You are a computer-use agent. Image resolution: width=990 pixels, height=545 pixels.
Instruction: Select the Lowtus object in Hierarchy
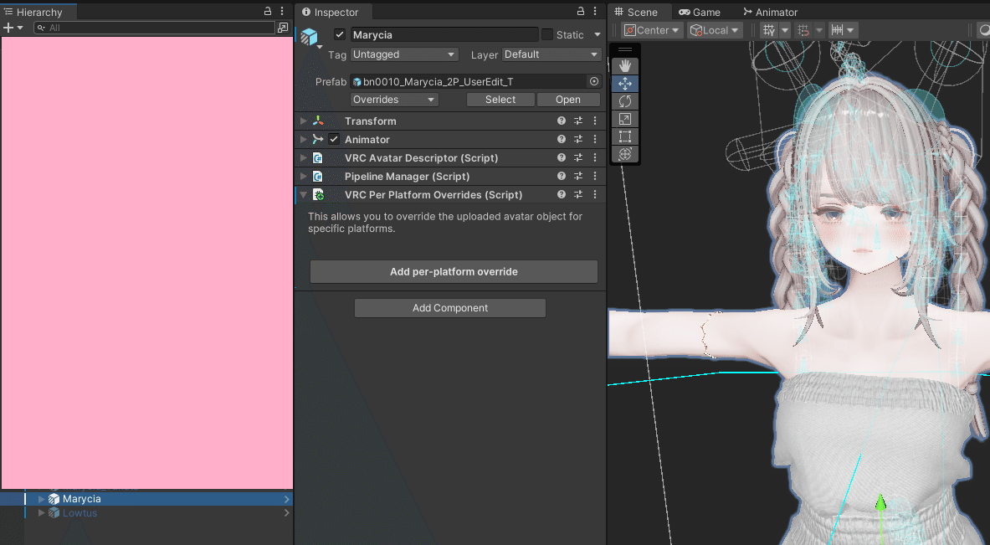click(80, 512)
